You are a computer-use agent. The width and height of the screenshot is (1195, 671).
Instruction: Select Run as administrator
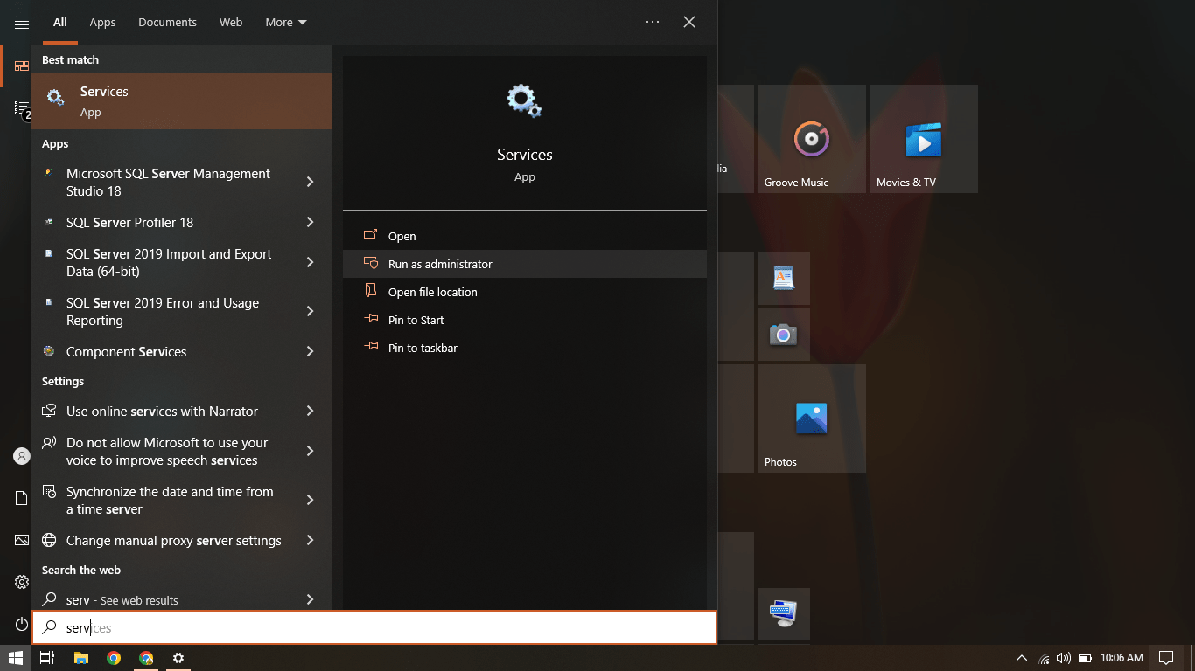tap(525, 264)
